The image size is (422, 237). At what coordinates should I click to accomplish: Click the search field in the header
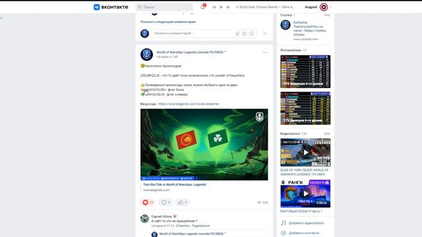point(164,7)
